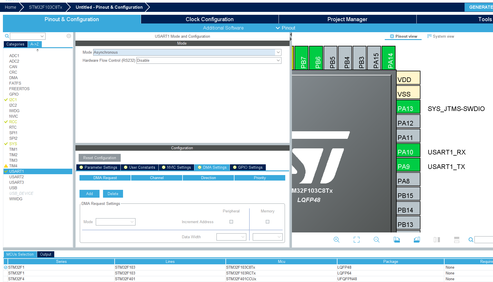Click the PA14 pin at top
This screenshot has height=282, width=493.
pyautogui.click(x=389, y=58)
